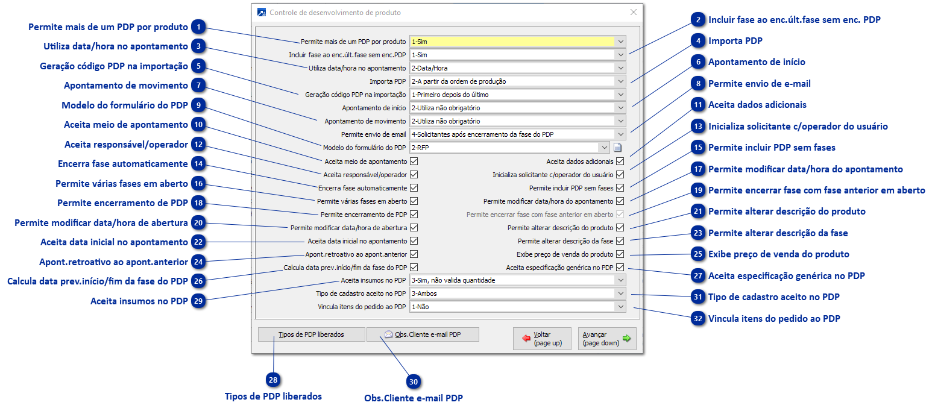Click Tipos de PDP liberados button
The image size is (935, 414).
tap(311, 334)
